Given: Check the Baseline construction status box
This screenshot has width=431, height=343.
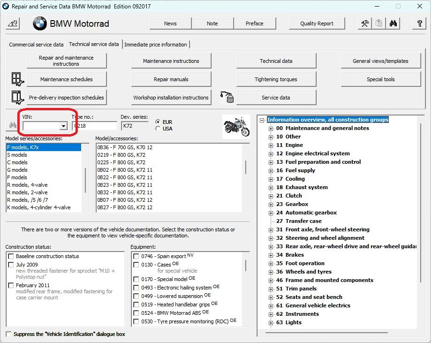Looking at the screenshot, I should click(11, 256).
